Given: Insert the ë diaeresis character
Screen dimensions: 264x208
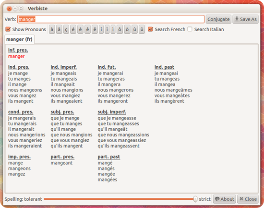Looking at the screenshot, I should [95, 29].
